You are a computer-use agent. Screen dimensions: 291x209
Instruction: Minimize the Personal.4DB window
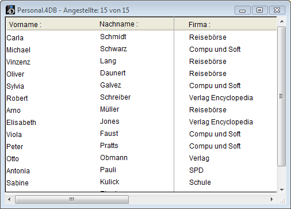click(243, 10)
